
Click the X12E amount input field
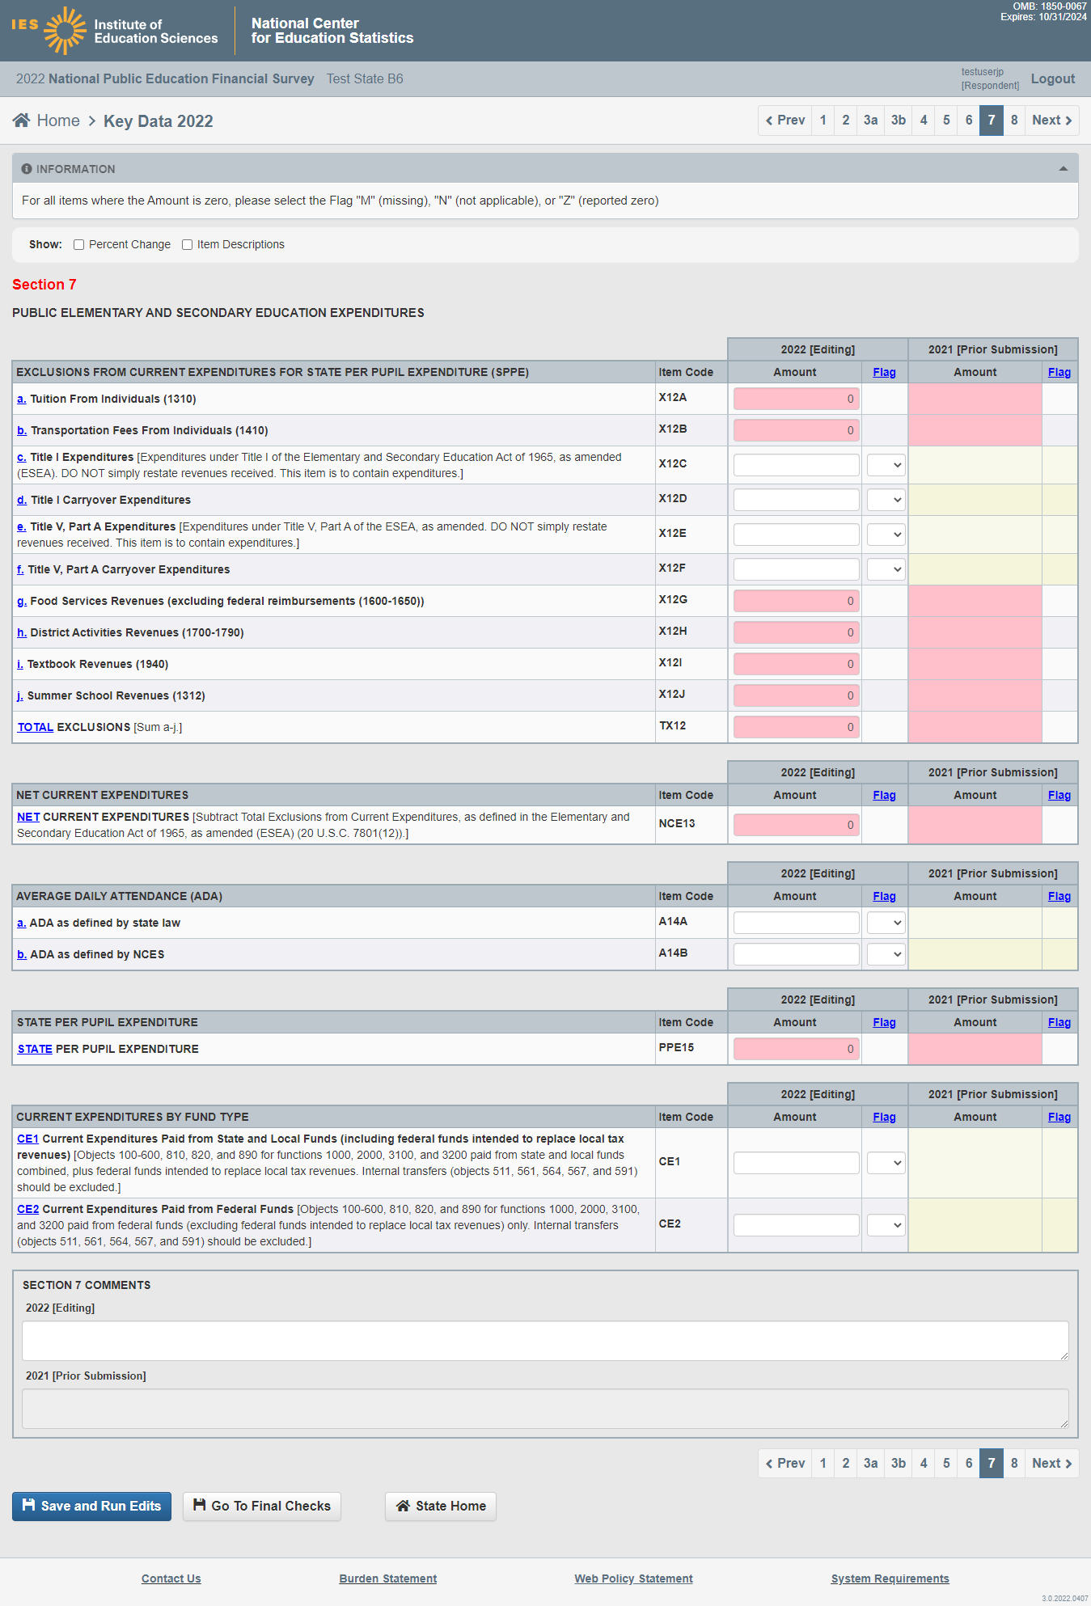click(x=797, y=535)
